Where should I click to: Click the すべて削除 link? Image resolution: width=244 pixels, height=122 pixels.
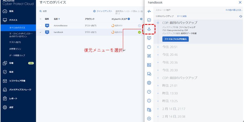click(182, 16)
